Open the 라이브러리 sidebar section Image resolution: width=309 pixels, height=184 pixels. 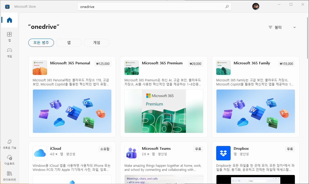click(9, 176)
